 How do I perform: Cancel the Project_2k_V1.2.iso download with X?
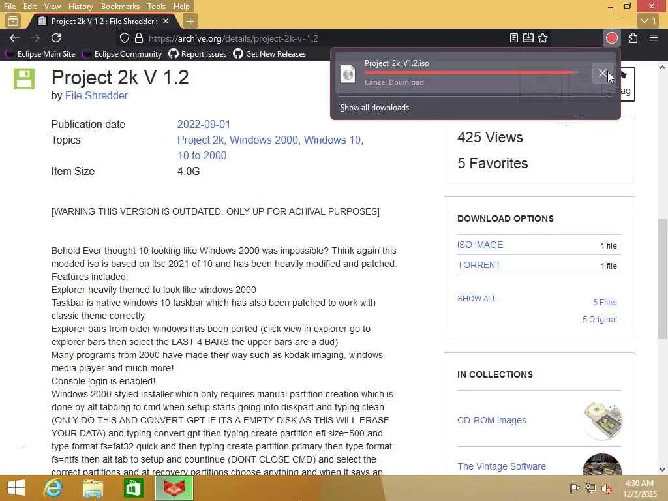point(602,73)
